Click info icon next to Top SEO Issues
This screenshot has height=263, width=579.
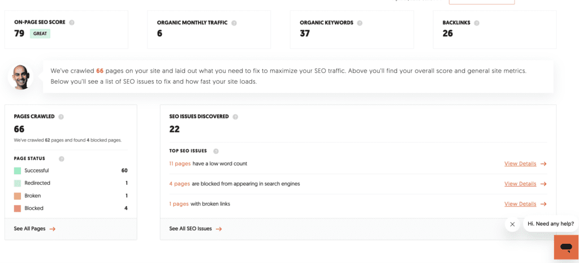coord(216,151)
